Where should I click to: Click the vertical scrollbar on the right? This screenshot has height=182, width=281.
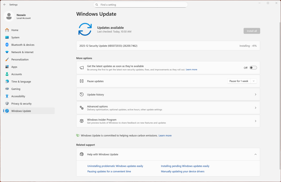click(280, 96)
